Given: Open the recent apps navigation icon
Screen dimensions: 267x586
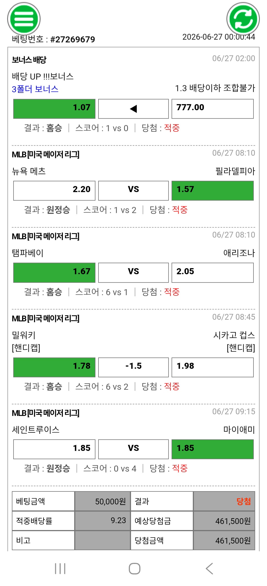Looking at the screenshot, I should pyautogui.click(x=60, y=568).
